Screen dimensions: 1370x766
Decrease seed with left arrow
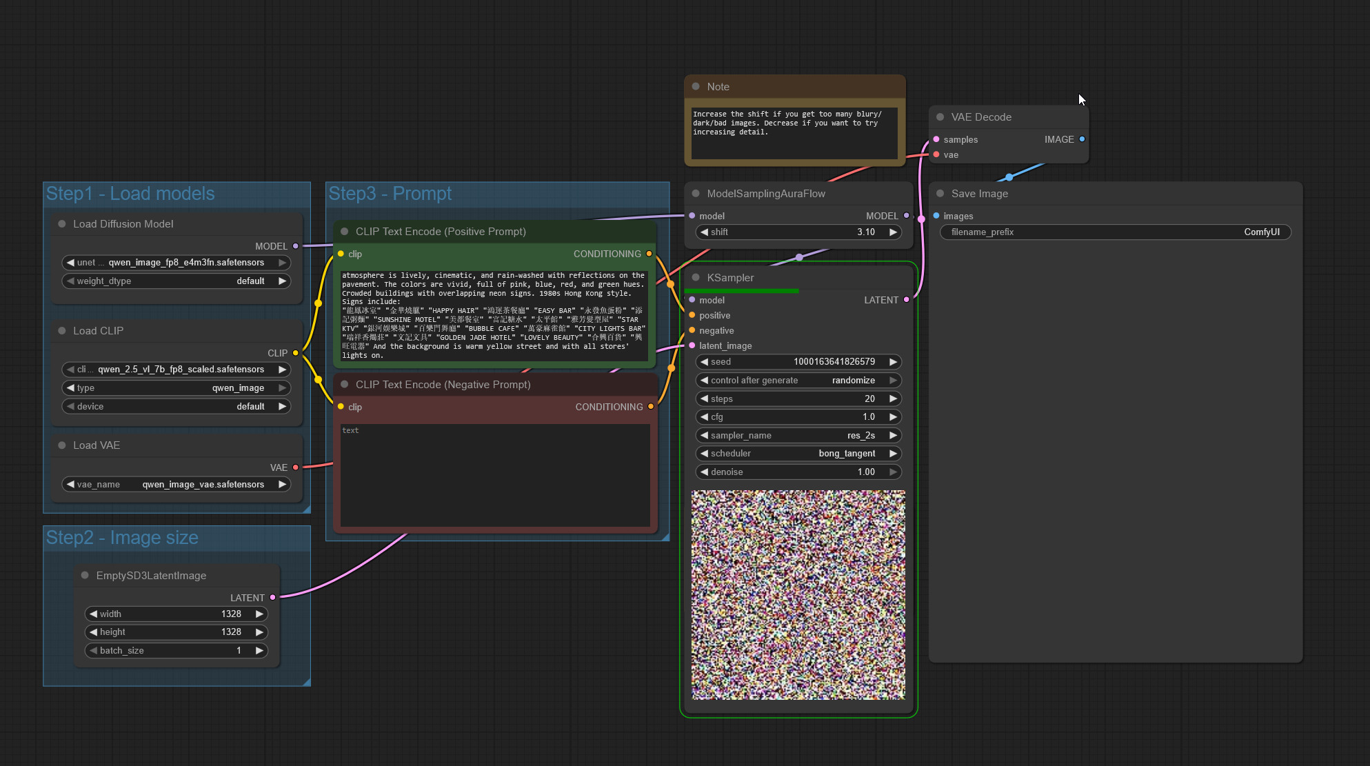pos(705,362)
